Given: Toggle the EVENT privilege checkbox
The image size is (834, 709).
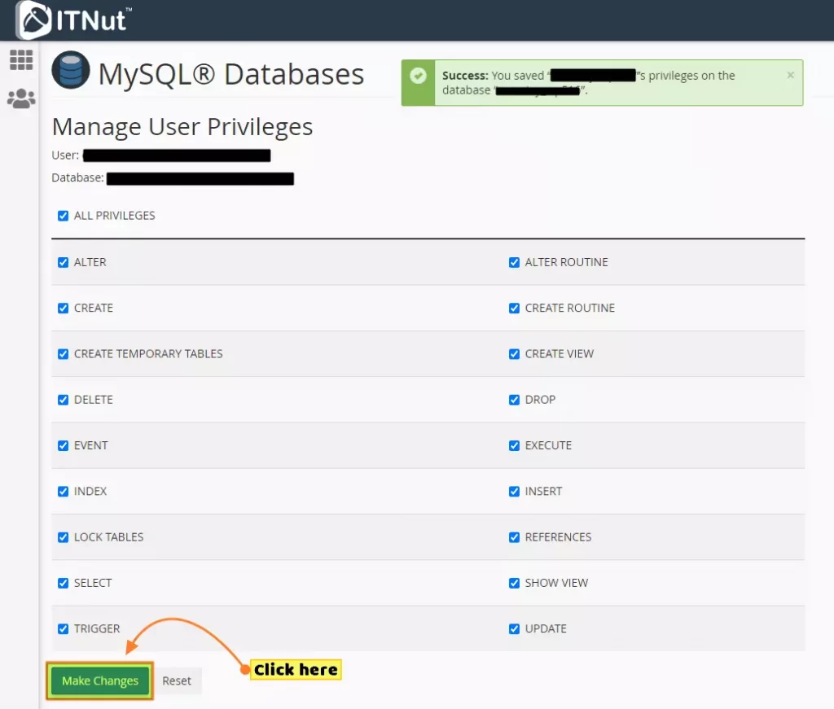Looking at the screenshot, I should point(63,445).
